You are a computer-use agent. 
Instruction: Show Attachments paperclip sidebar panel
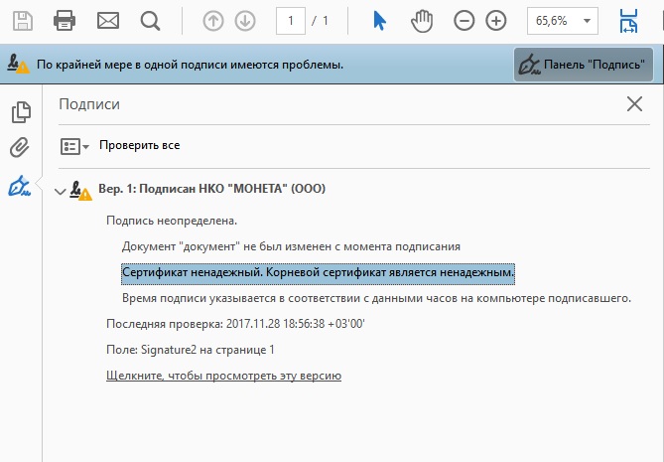pyautogui.click(x=19, y=148)
